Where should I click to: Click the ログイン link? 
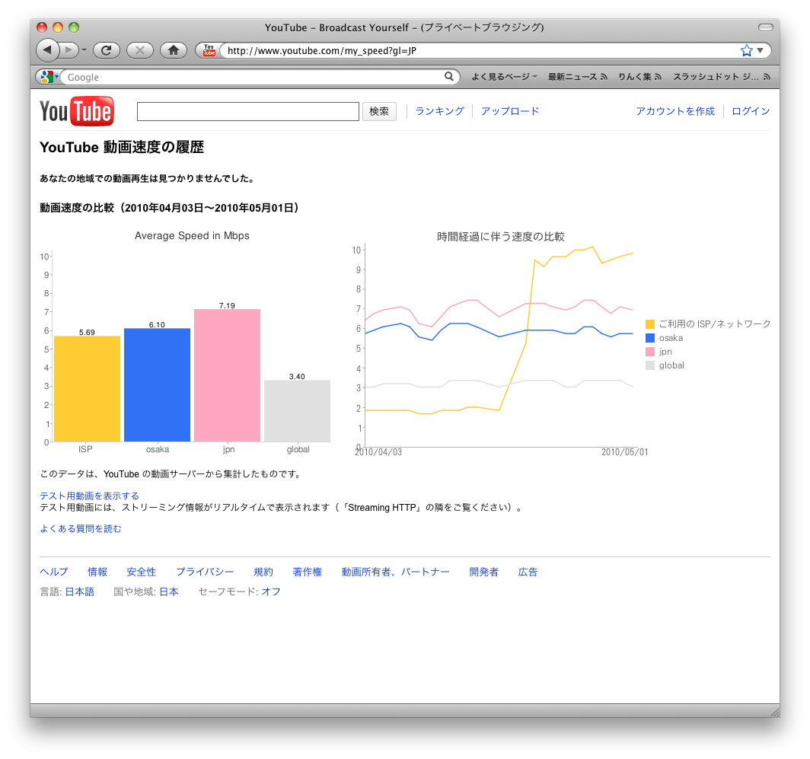coord(751,111)
